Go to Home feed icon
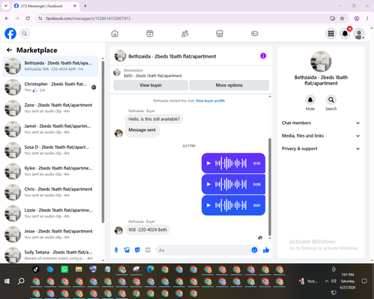This screenshot has width=374, height=299. point(114,34)
